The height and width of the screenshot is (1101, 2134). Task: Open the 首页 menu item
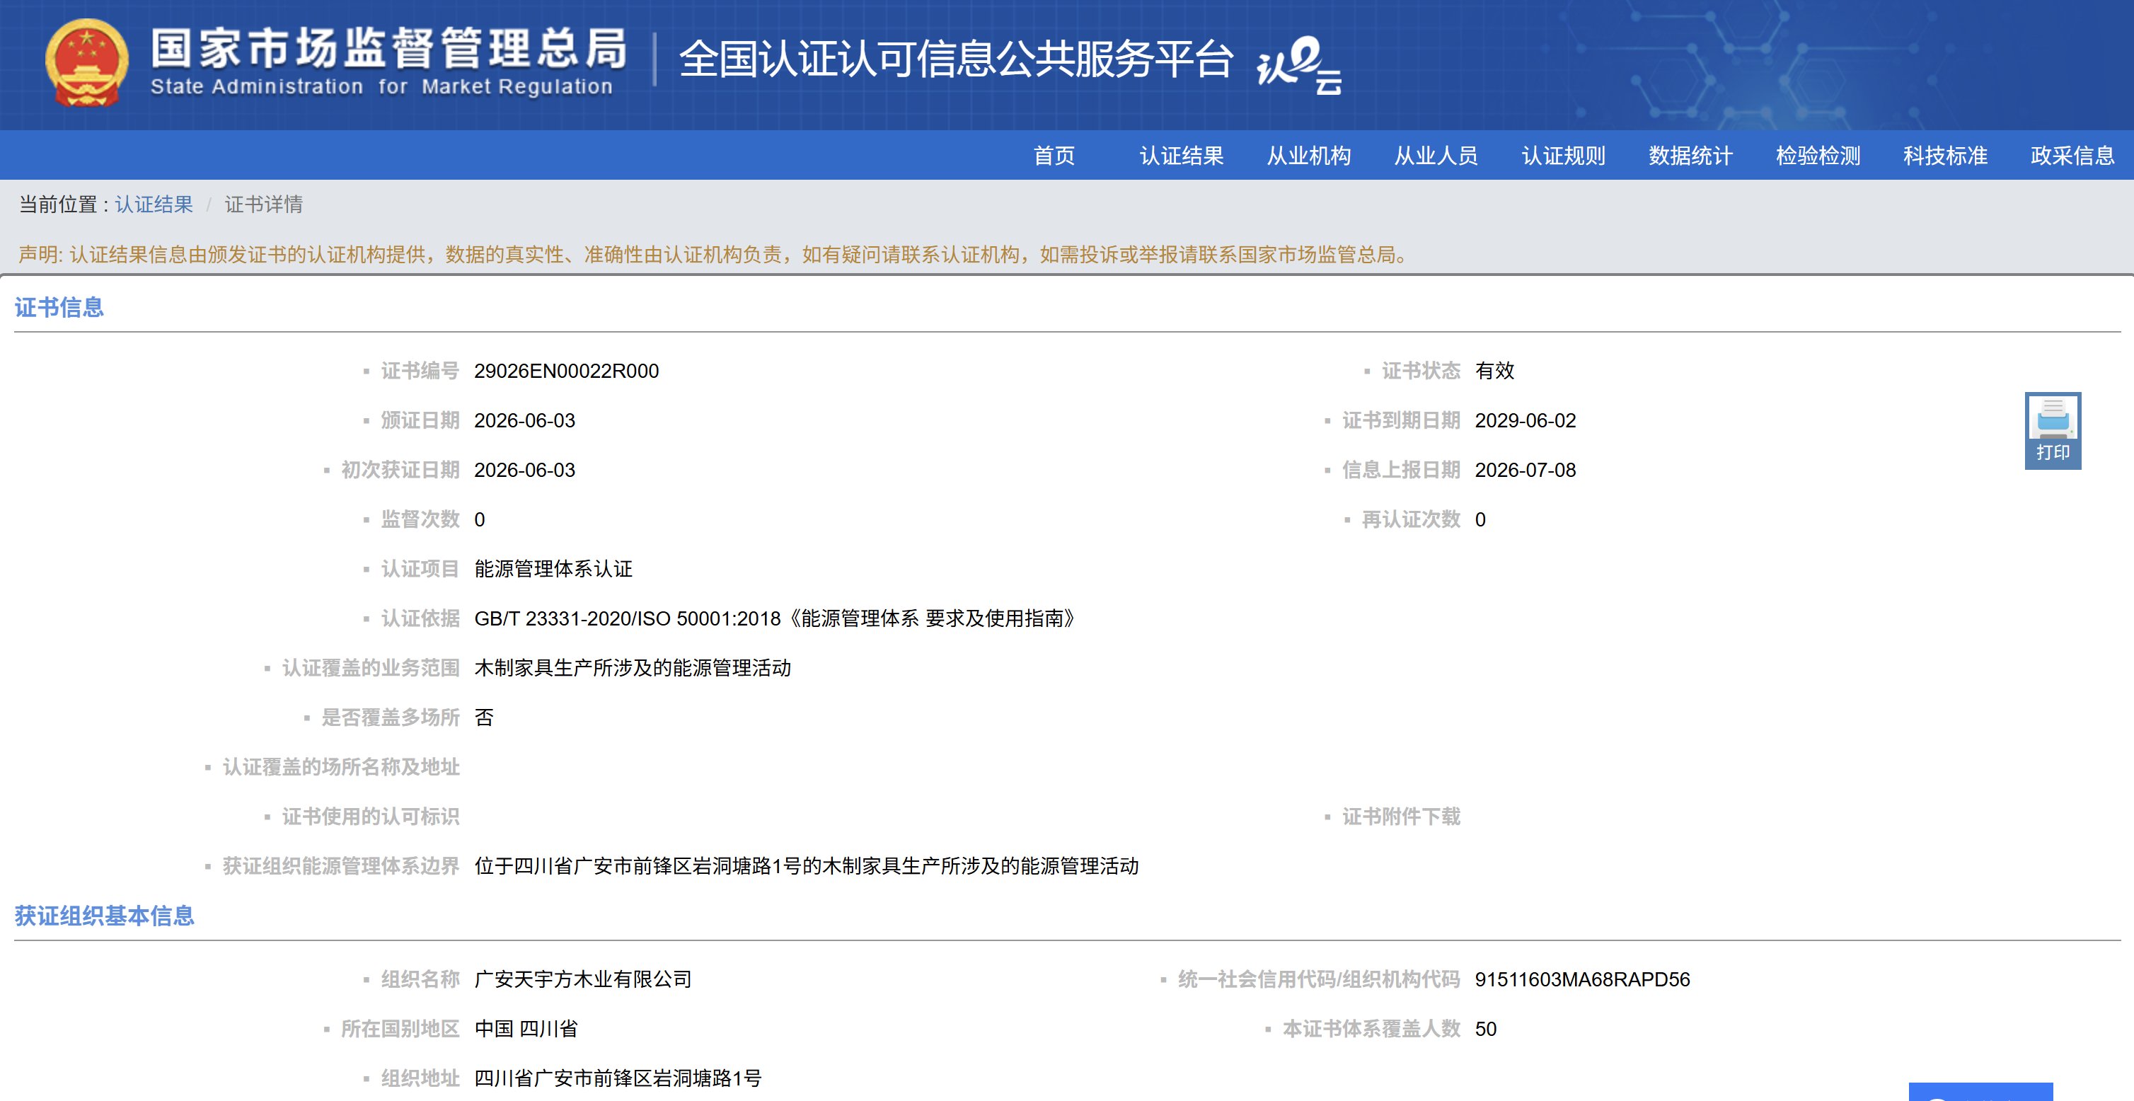pyautogui.click(x=1054, y=156)
